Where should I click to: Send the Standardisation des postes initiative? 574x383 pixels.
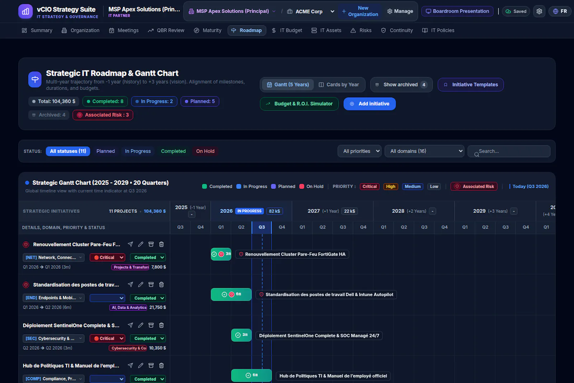coord(130,284)
